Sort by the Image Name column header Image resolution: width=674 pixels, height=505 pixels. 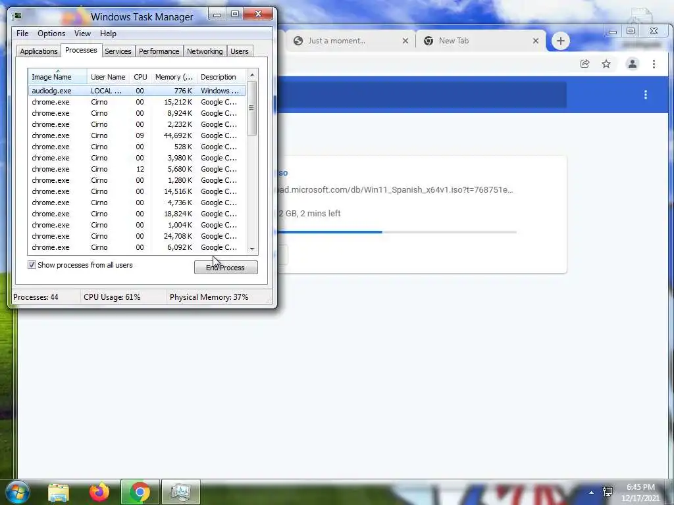pyautogui.click(x=58, y=77)
